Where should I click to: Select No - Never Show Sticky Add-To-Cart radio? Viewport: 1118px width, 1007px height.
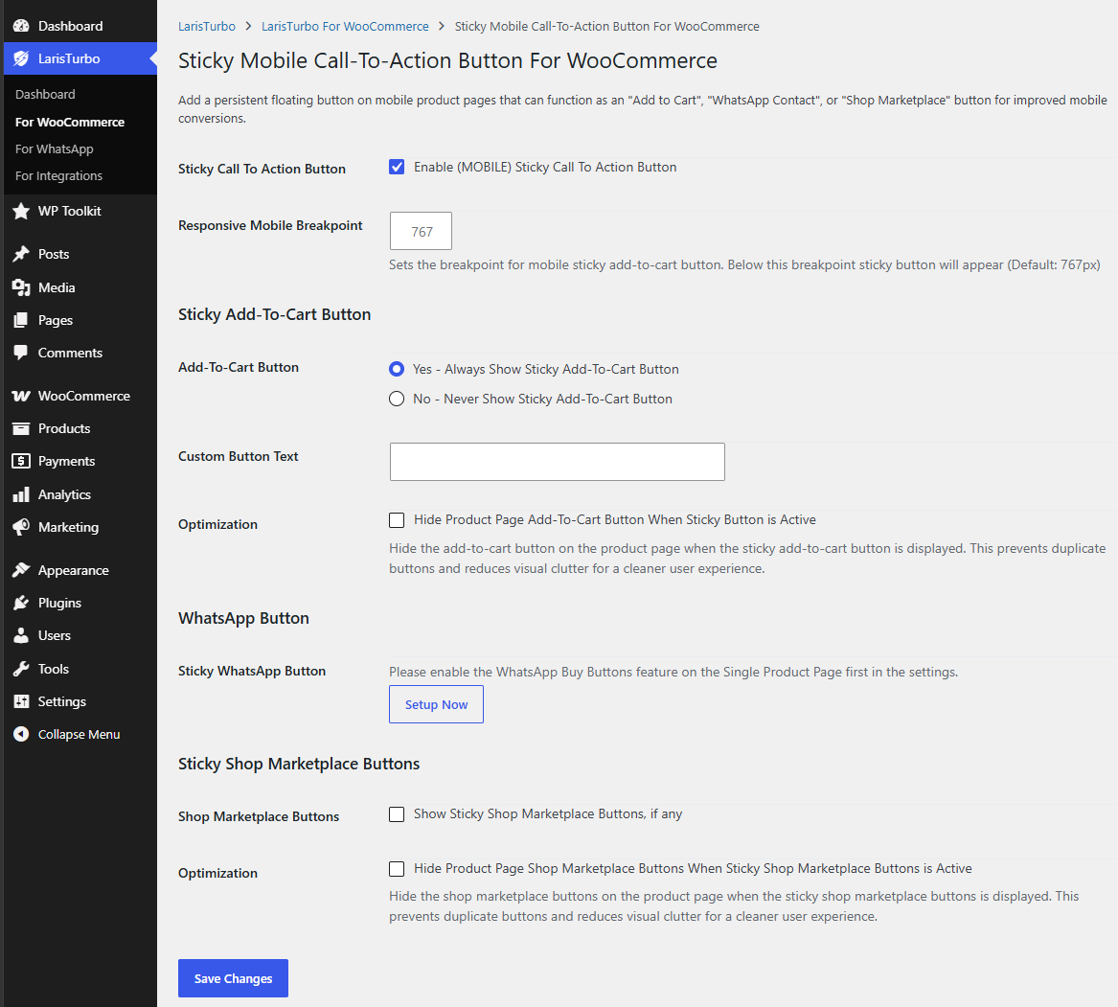397,399
